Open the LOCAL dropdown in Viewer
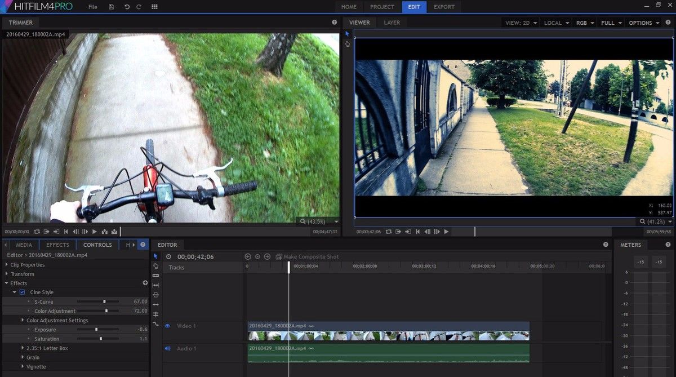This screenshot has width=676, height=377. tap(555, 23)
